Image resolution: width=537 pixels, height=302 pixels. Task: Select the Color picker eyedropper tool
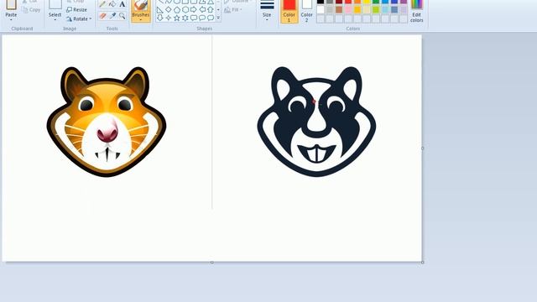pyautogui.click(x=112, y=16)
